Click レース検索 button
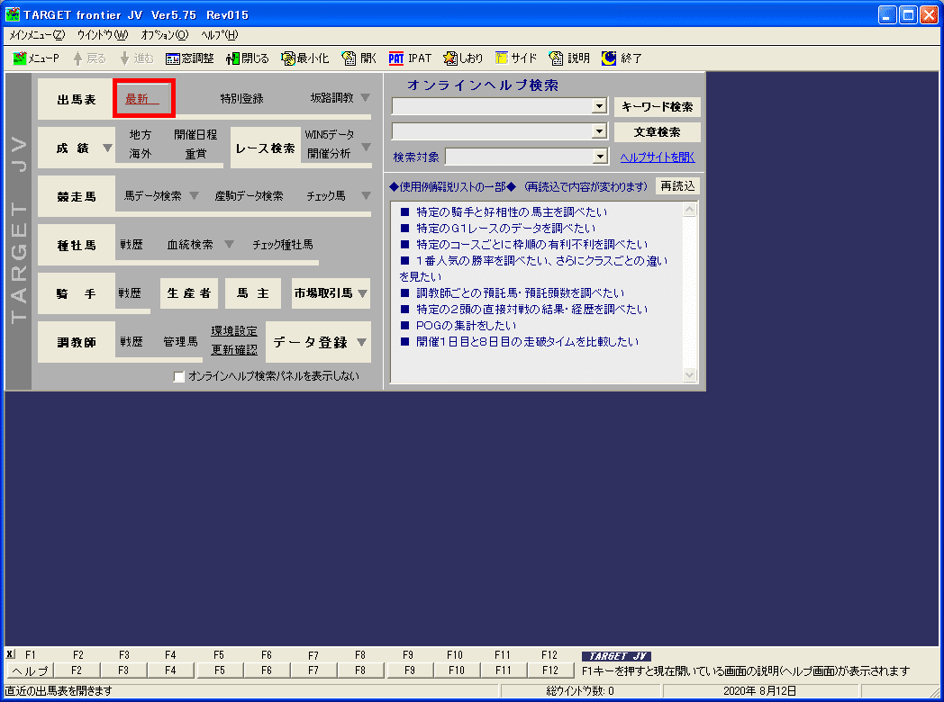This screenshot has width=944, height=702. (x=266, y=148)
